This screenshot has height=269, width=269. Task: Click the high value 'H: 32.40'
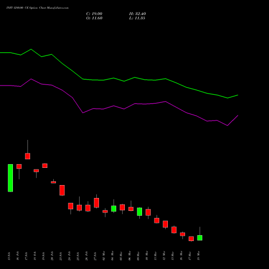click(137, 14)
